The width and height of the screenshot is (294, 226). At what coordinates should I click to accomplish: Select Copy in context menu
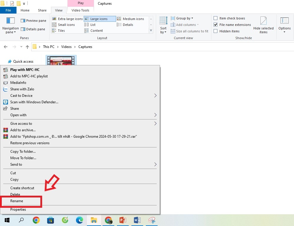pos(80,180)
